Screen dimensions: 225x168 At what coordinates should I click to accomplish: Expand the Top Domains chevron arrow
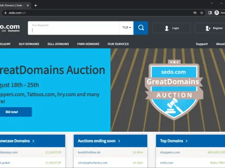point(186,141)
